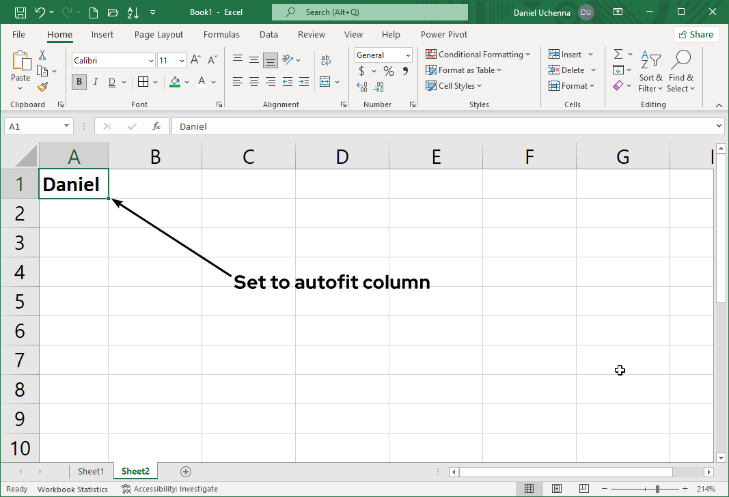Switch to Sheet1 at the bottom
Image resolution: width=729 pixels, height=497 pixels.
[91, 471]
